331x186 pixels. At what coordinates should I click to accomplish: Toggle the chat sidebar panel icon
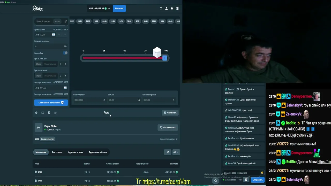click(177, 9)
